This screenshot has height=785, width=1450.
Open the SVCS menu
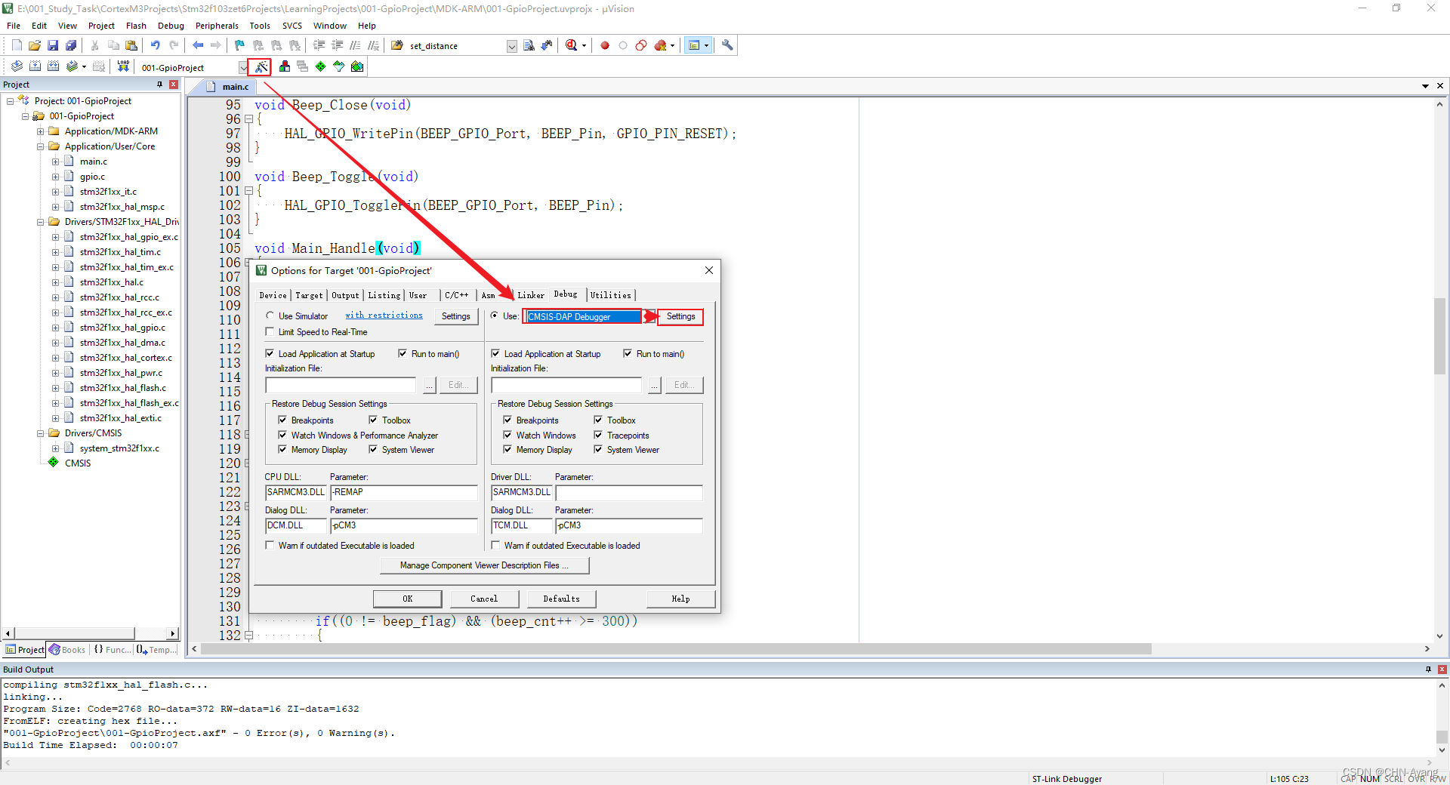tap(292, 26)
